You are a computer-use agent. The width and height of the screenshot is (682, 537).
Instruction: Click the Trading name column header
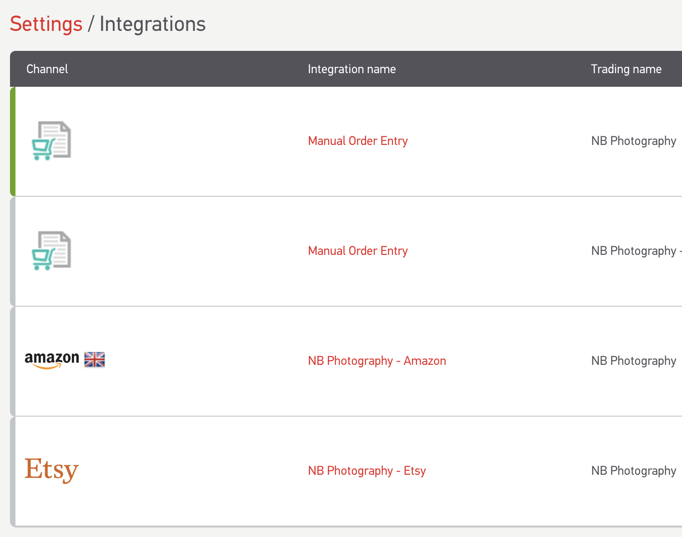(626, 69)
